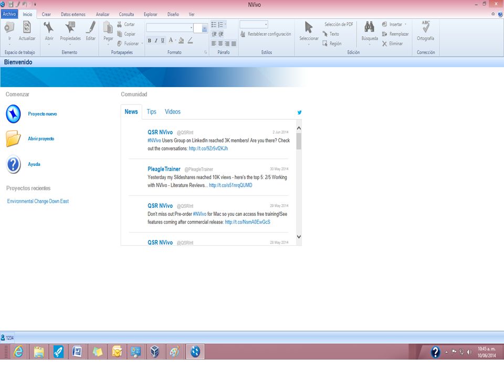
Task: Align paragraph text right
Action: tap(227, 44)
